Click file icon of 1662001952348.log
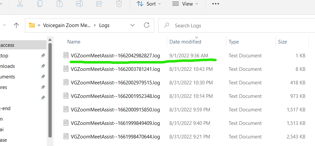Screen dimensions: 315x146 click(x=66, y=96)
